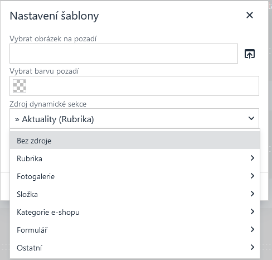Focus the Vybrat obrázek na pozadí field
Screen dimensions: 272x260
tap(124, 54)
